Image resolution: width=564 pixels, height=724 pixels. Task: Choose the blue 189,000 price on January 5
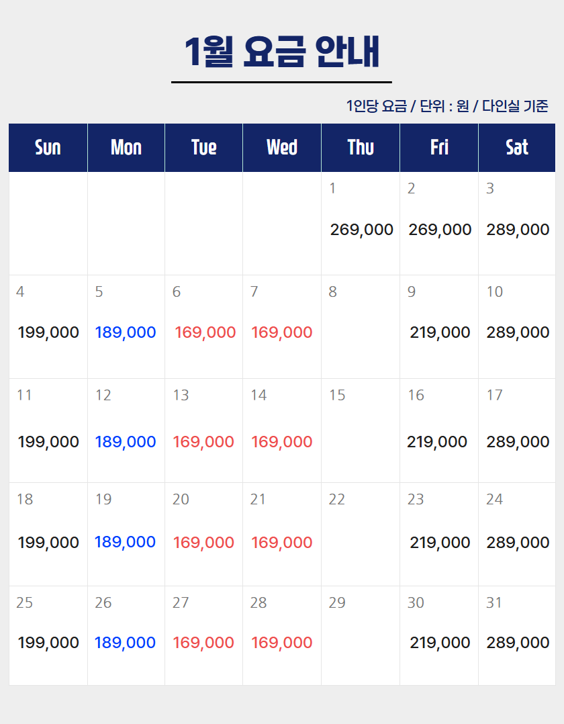[126, 332]
